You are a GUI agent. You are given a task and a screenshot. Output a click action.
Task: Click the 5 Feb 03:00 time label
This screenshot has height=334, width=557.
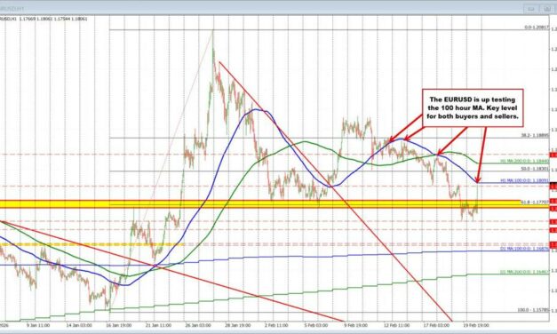pyautogui.click(x=315, y=325)
